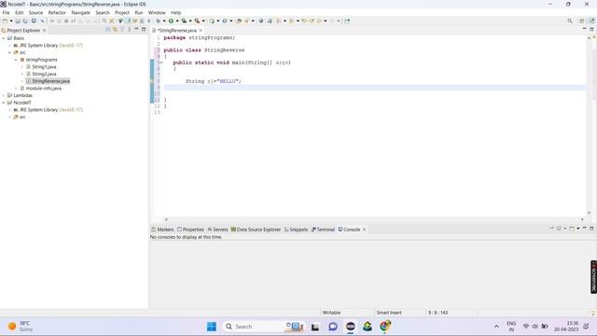Open the Project menu

point(122,12)
